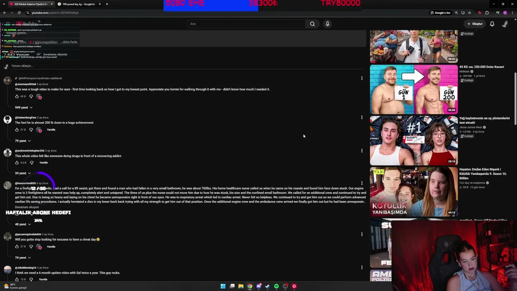
Task: Expand the 74 yanıt replies
Action: (23, 257)
